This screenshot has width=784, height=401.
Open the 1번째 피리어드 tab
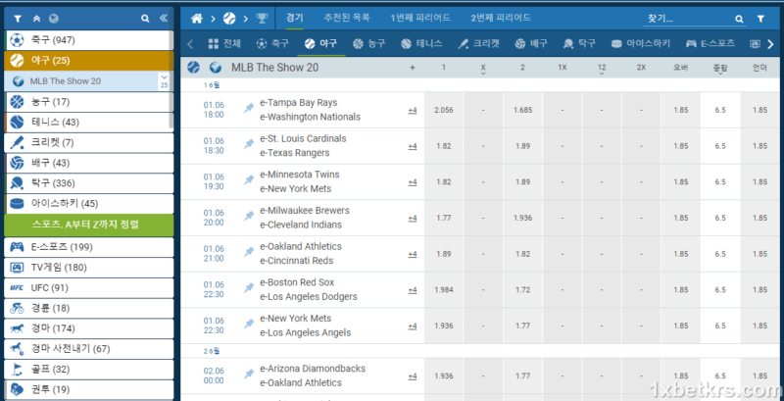(x=420, y=18)
